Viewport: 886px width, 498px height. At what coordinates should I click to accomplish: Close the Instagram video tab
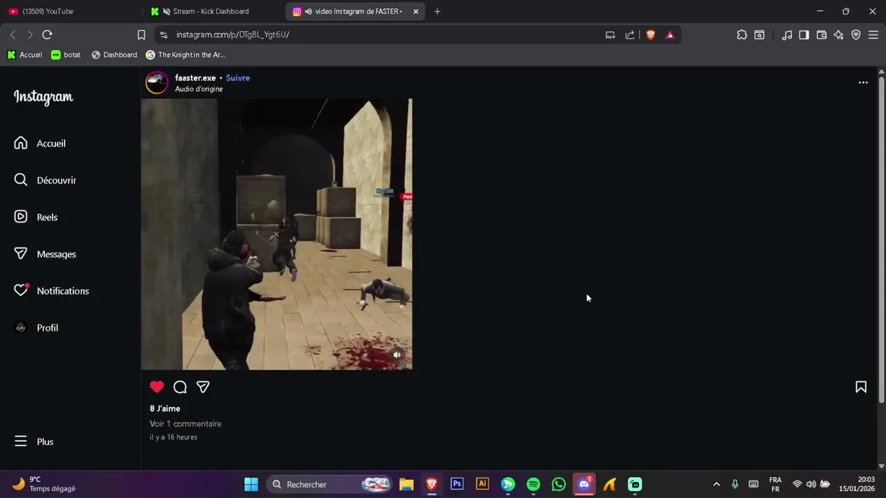click(416, 11)
